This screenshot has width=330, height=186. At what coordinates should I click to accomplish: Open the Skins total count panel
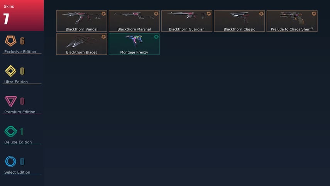(x=22, y=15)
